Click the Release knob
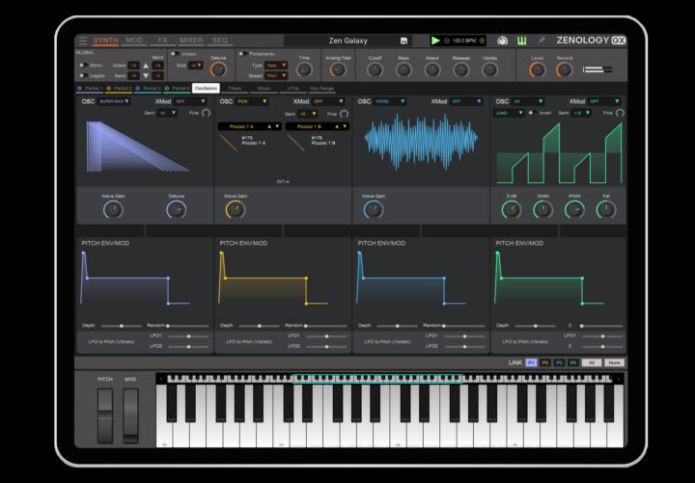The width and height of the screenshot is (695, 483). coord(461,69)
